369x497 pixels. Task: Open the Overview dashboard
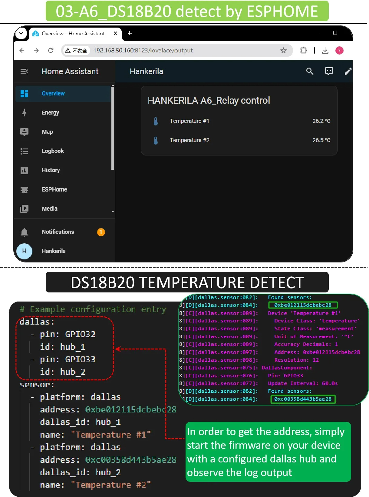[63, 93]
